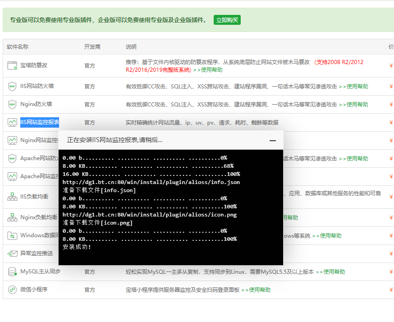This screenshot has width=394, height=322.
Task: Click the 开发商 column header
Action: coord(92,47)
